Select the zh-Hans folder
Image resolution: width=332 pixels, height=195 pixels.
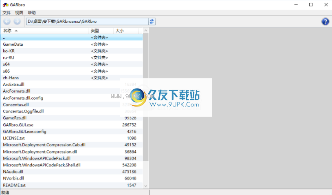click(x=72, y=78)
